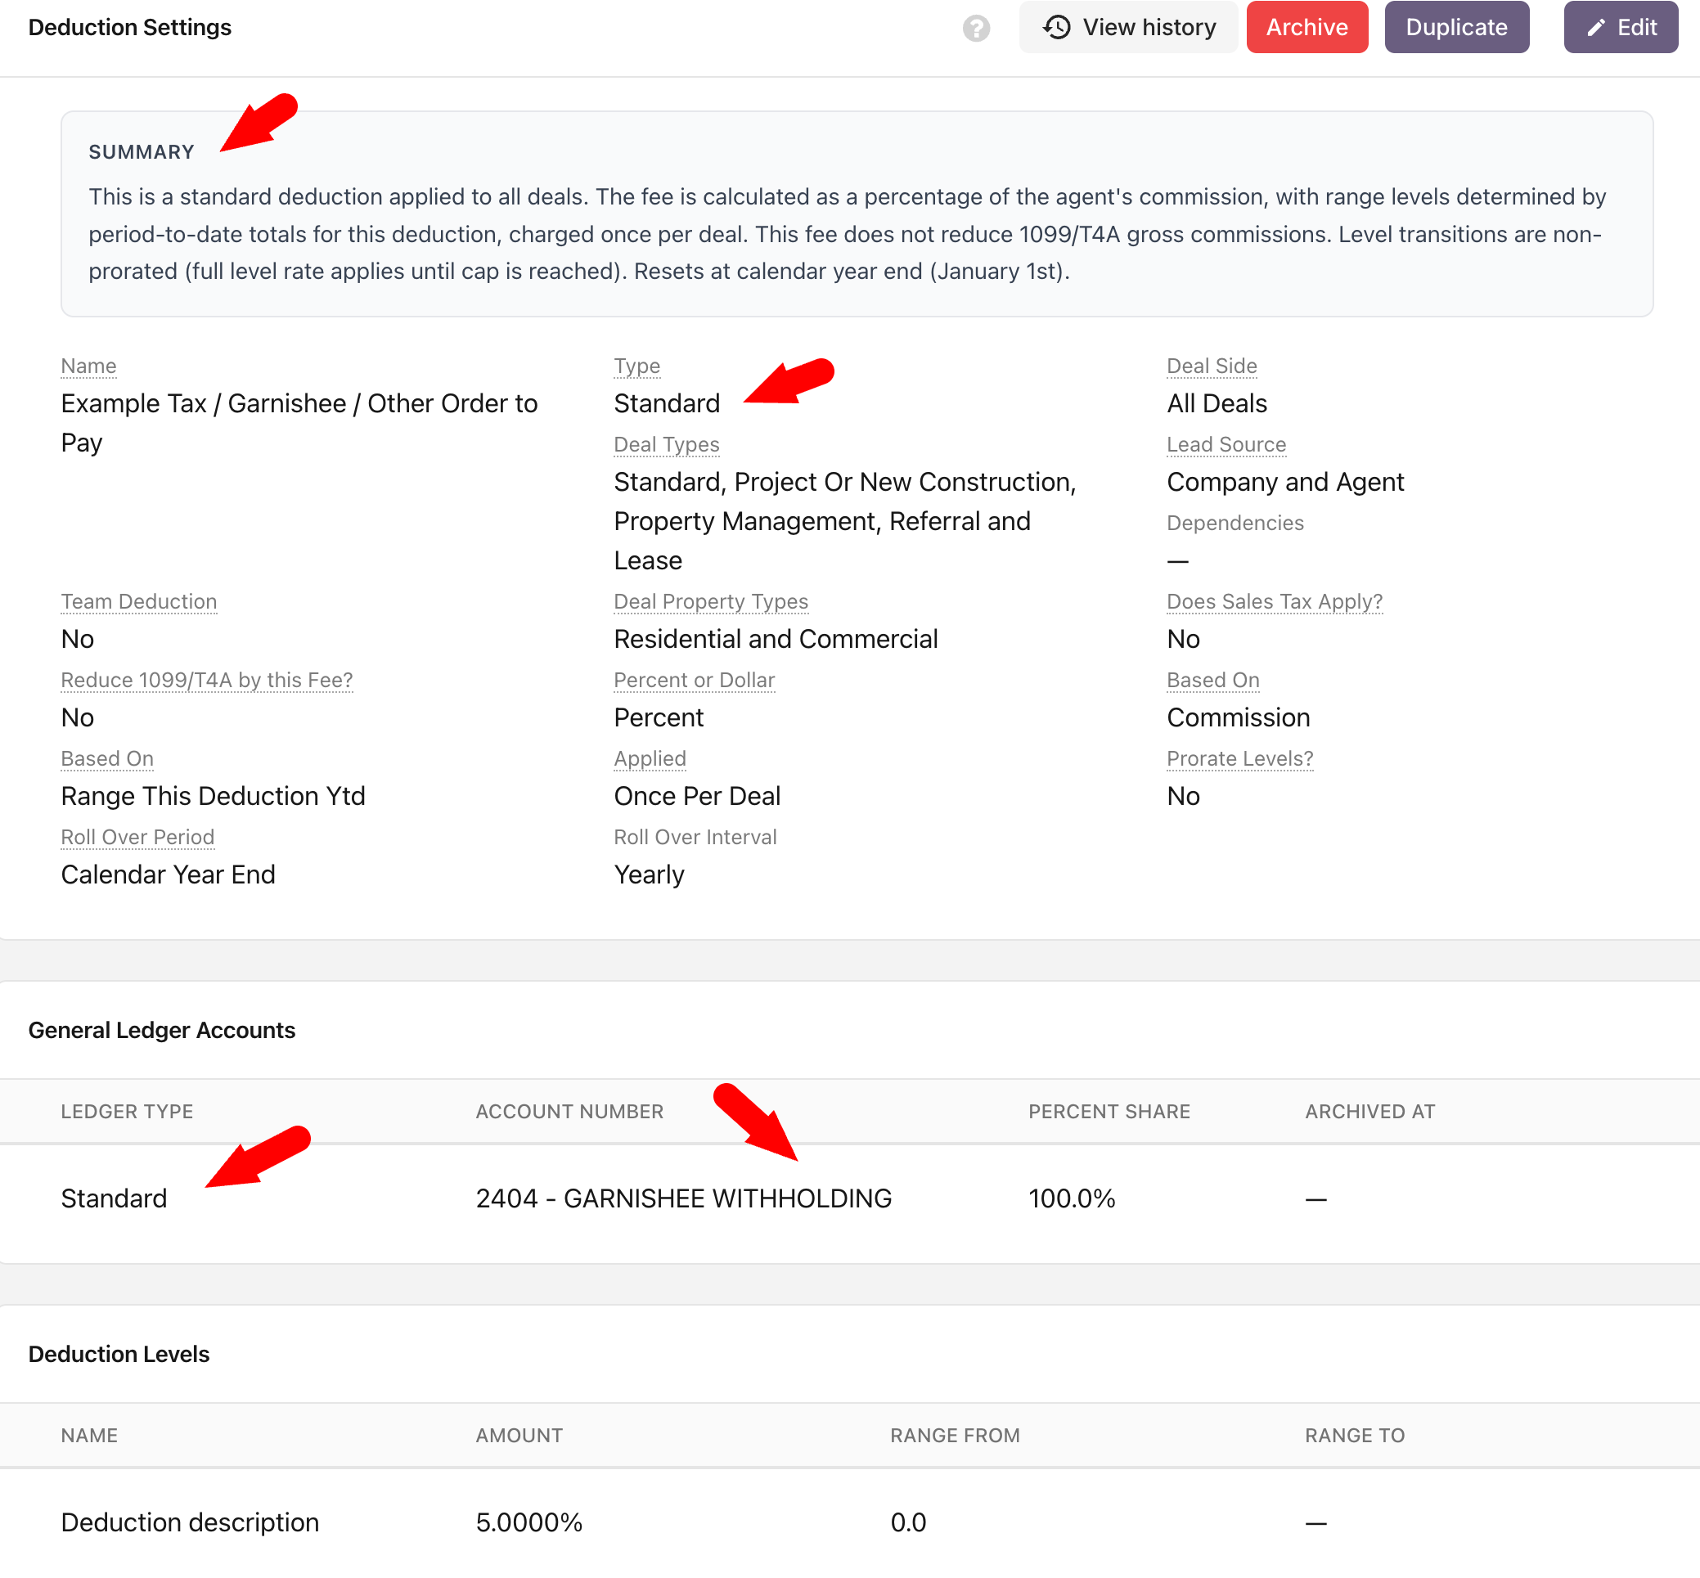The height and width of the screenshot is (1578, 1700).
Task: Click Based On label above Range This Deduction Ytd
Action: coord(108,758)
